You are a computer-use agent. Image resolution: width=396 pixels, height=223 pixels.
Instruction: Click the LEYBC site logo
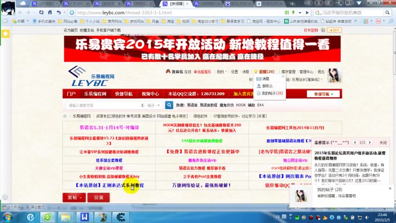[x=91, y=76]
